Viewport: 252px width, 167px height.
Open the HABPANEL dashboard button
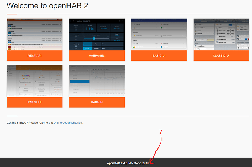[x=97, y=56]
